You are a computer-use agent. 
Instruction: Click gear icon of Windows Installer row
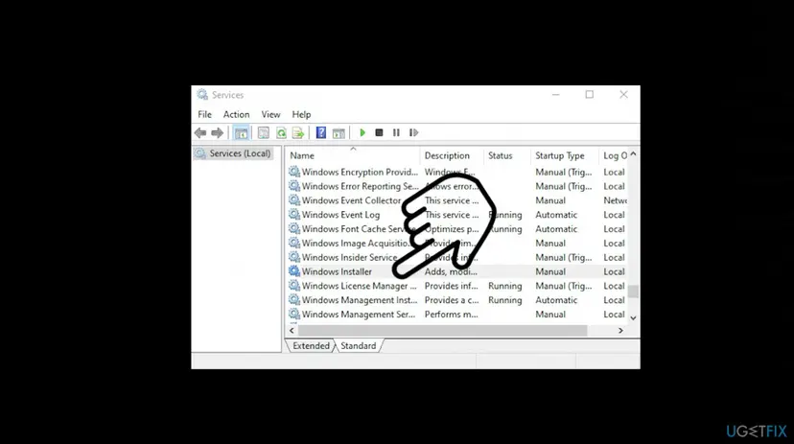pyautogui.click(x=294, y=270)
